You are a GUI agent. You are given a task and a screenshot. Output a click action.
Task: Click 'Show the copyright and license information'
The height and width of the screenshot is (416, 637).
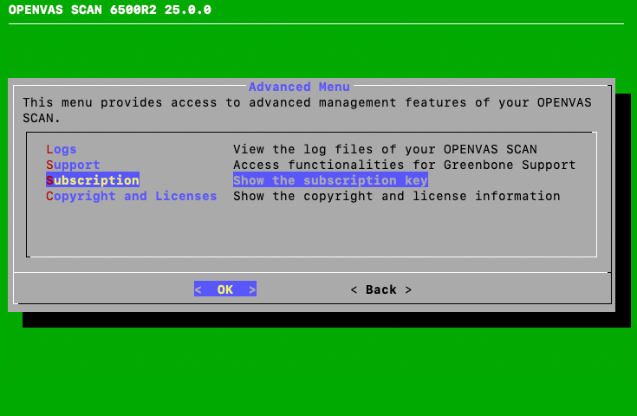[x=396, y=196]
